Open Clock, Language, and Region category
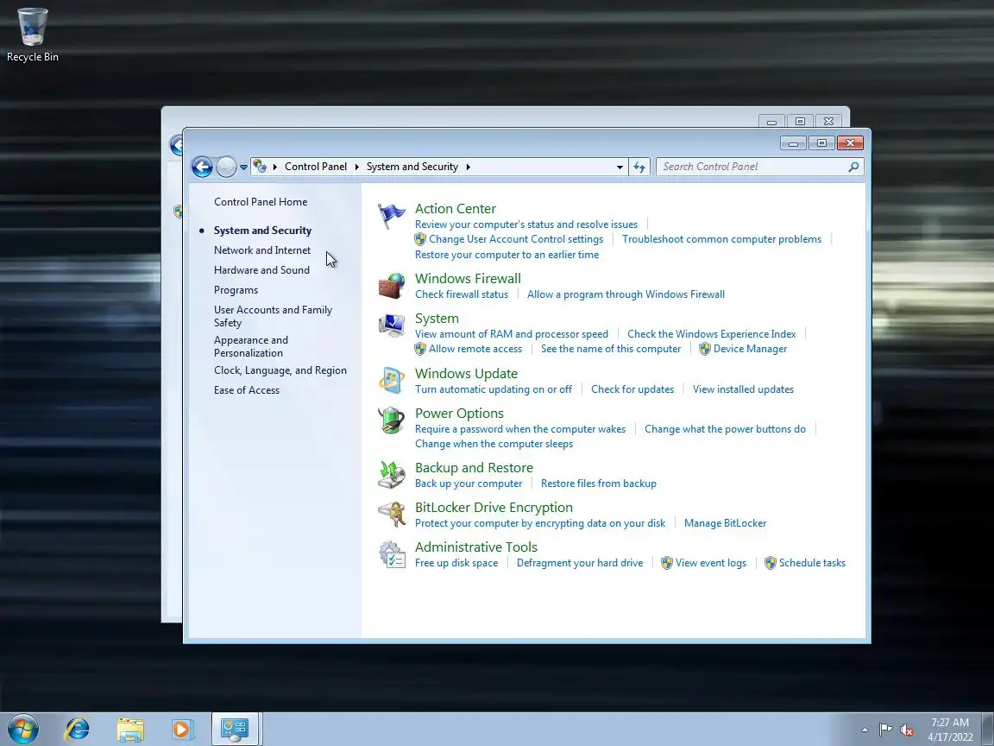 point(280,370)
